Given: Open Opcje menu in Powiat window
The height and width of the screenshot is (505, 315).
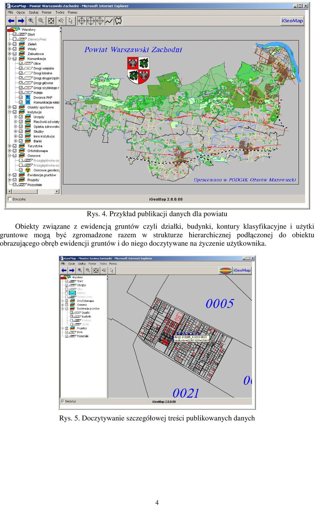Looking at the screenshot, I should [21, 12].
